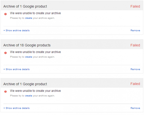Click the red error icon in the first archive card
144x115 pixels.
tap(6, 14)
